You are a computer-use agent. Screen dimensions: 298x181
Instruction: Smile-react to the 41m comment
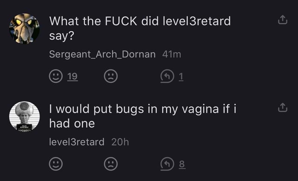(x=56, y=76)
